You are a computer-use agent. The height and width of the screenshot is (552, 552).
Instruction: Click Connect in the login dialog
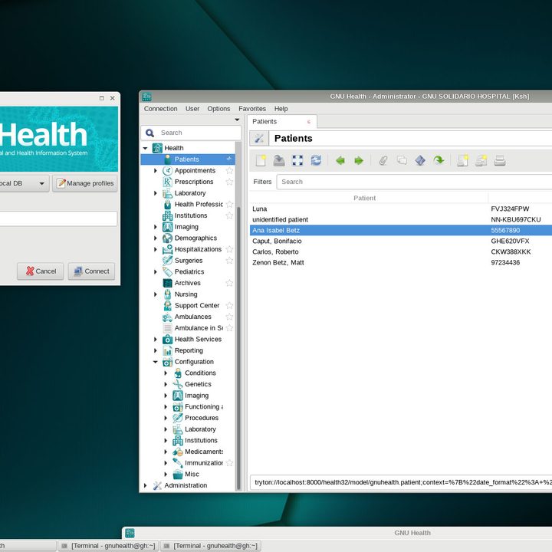coord(91,271)
